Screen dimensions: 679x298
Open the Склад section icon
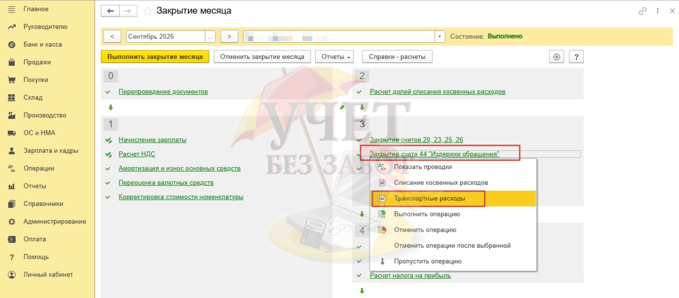point(12,98)
